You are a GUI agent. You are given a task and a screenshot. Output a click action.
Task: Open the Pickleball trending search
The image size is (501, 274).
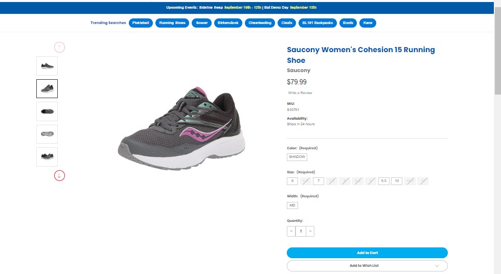[141, 23]
